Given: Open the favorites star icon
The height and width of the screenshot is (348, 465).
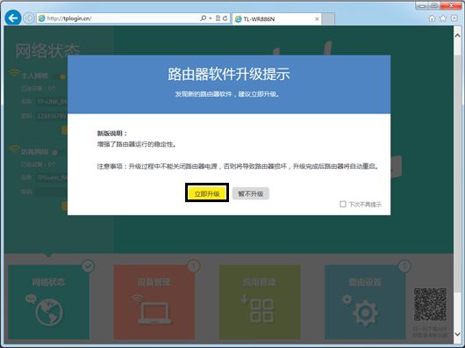Looking at the screenshot, I should point(443,18).
